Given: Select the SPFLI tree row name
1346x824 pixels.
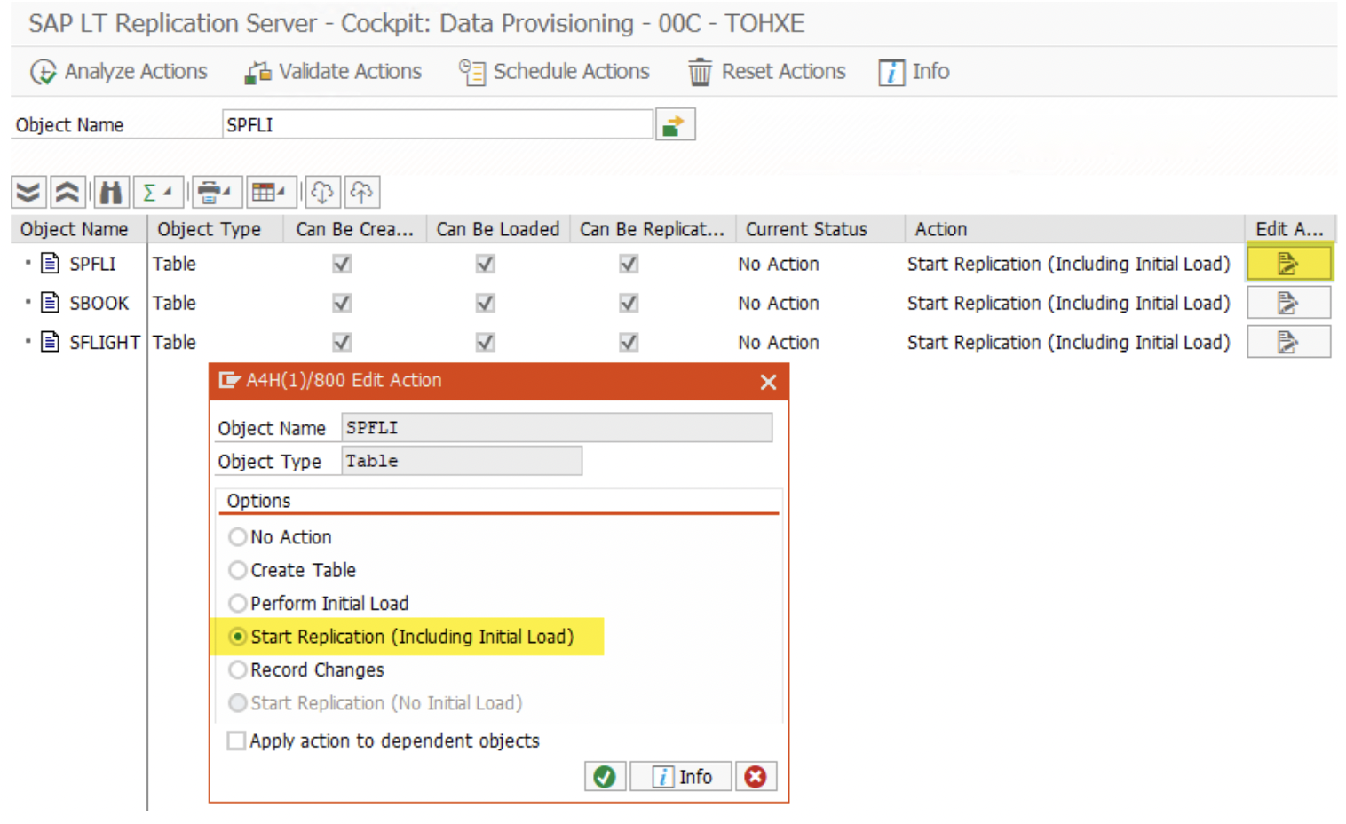Looking at the screenshot, I should click(92, 264).
